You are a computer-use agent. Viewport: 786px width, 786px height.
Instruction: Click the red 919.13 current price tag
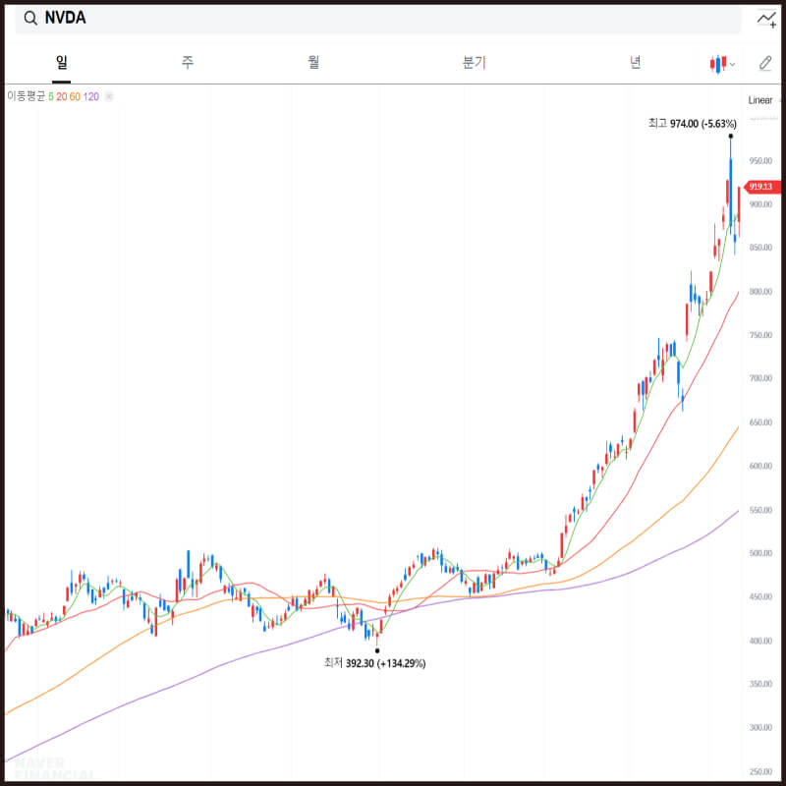pos(762,187)
